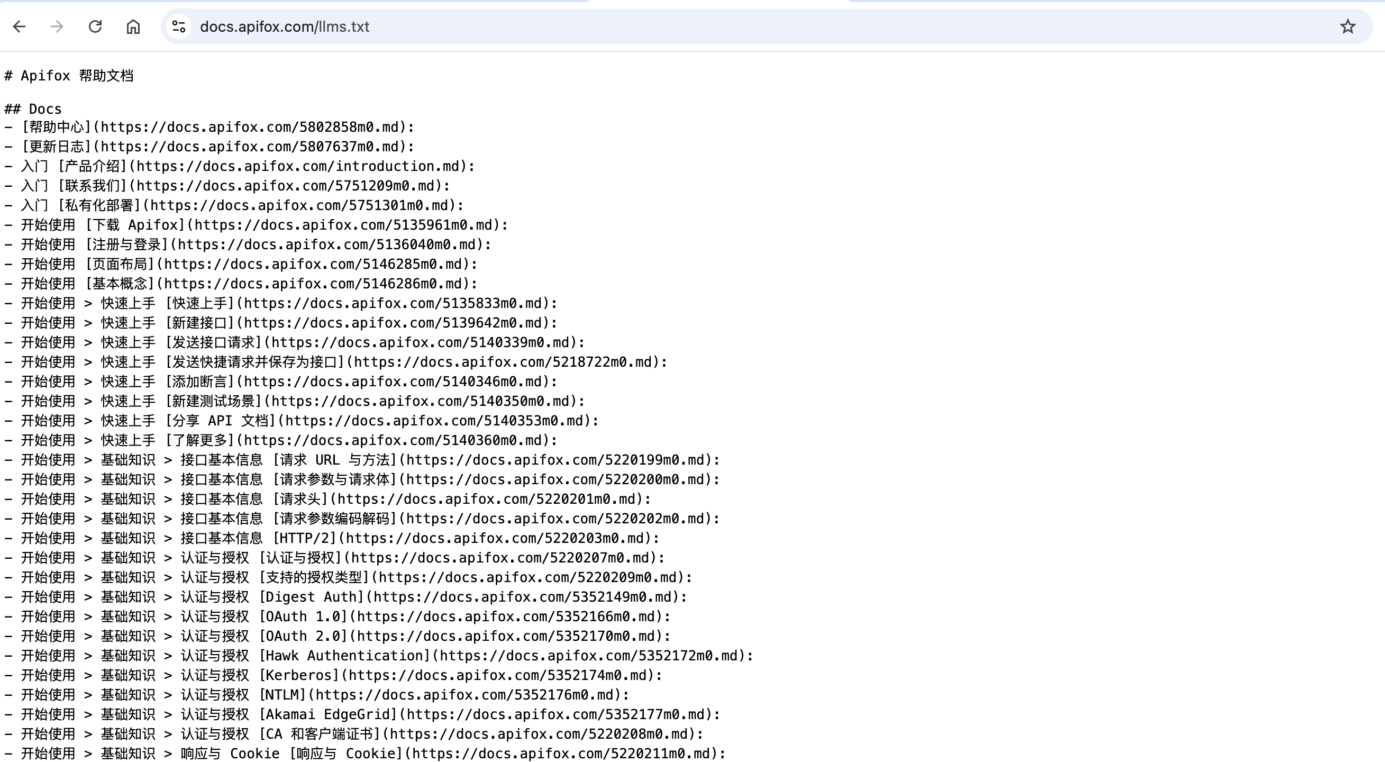This screenshot has width=1385, height=762.
Task: Click the 帮助中心 5802858m0.md line
Action: 209,127
